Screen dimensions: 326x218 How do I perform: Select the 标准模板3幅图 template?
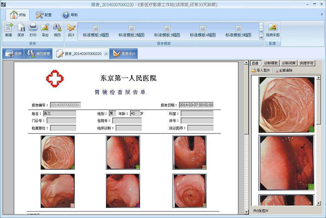pos(167,31)
